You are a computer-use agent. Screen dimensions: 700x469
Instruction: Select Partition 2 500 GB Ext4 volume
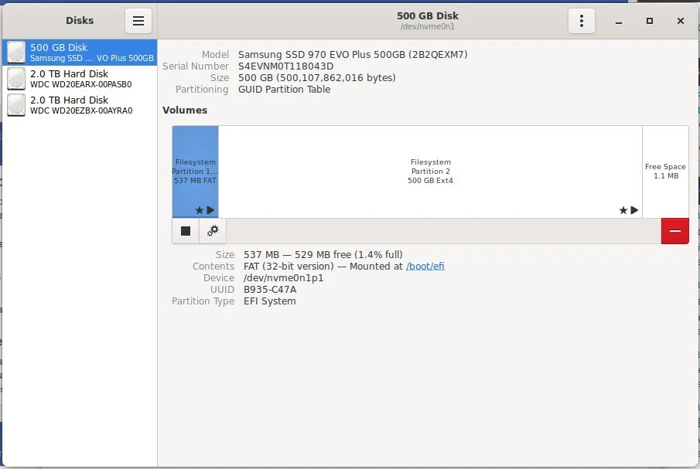click(x=430, y=172)
